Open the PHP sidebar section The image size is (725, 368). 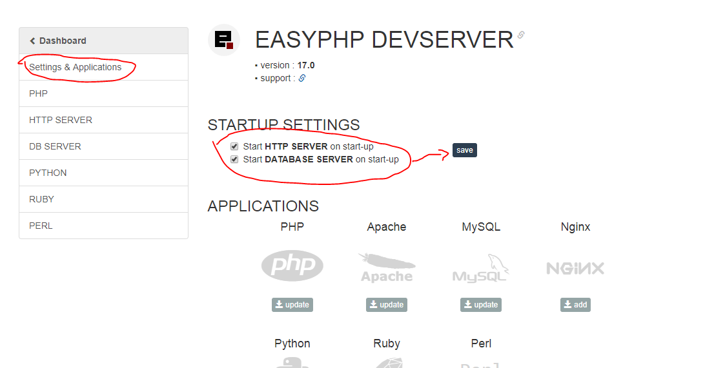click(103, 93)
